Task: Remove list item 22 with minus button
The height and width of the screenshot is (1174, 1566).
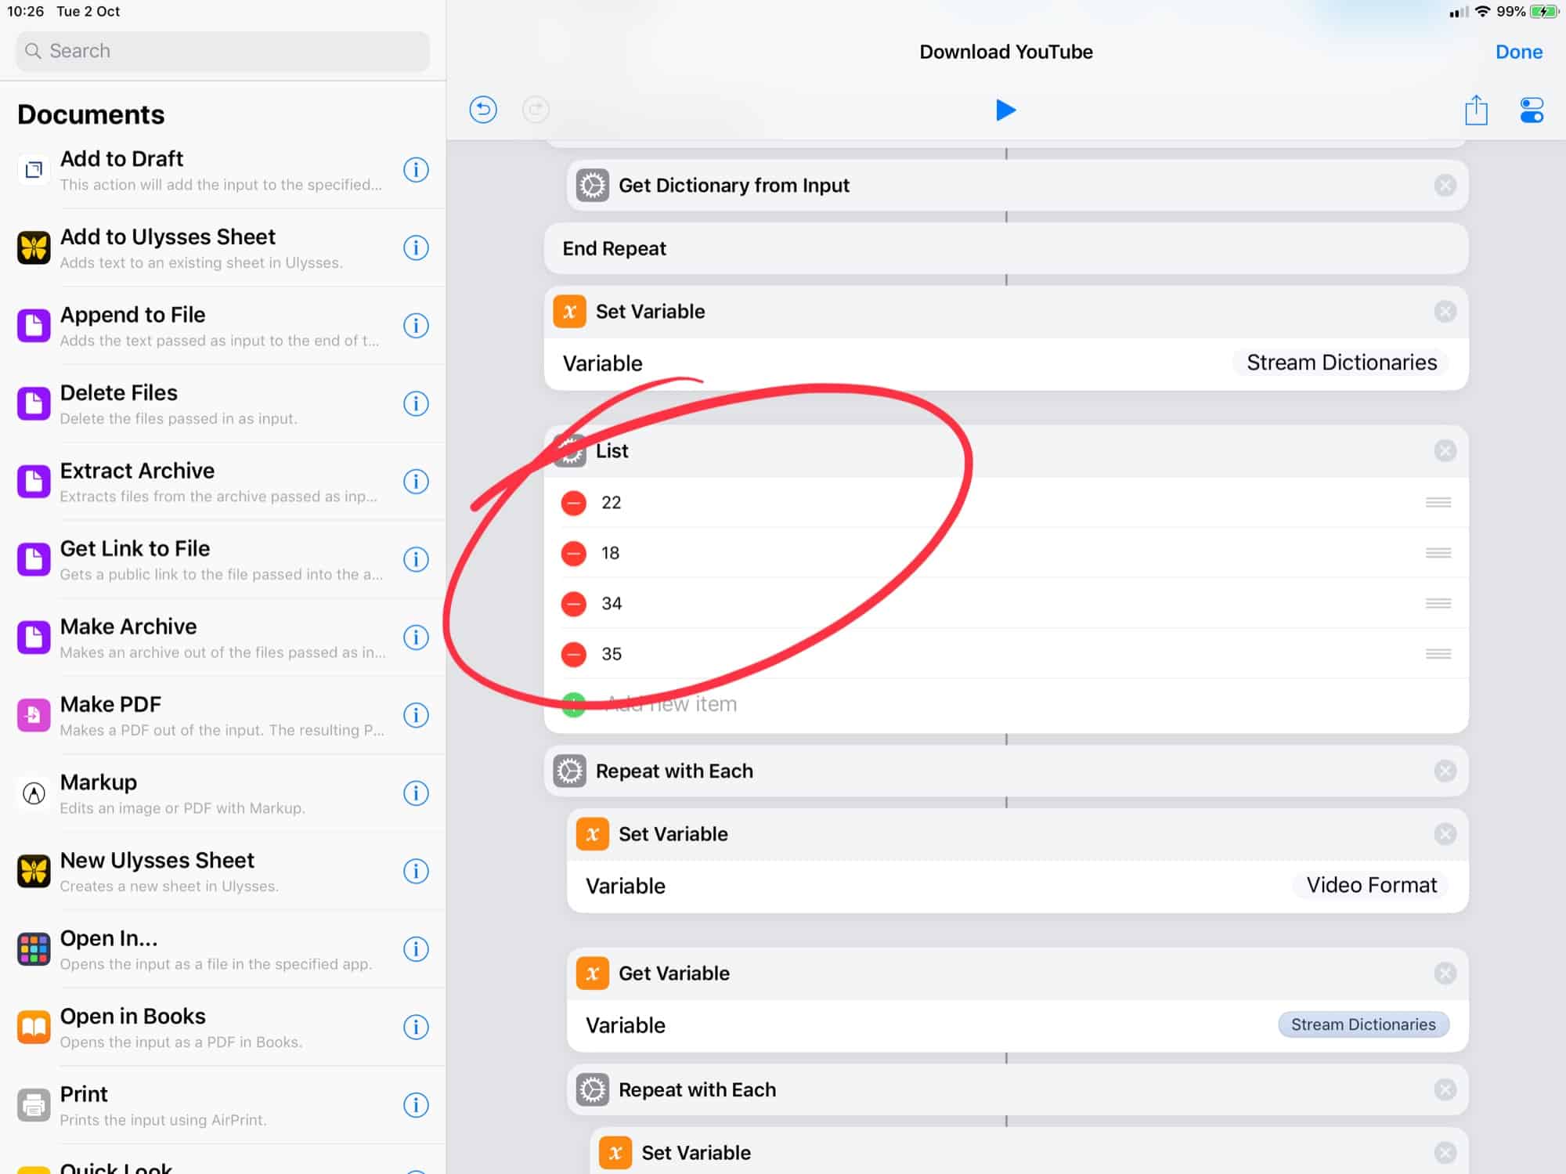Action: point(574,503)
